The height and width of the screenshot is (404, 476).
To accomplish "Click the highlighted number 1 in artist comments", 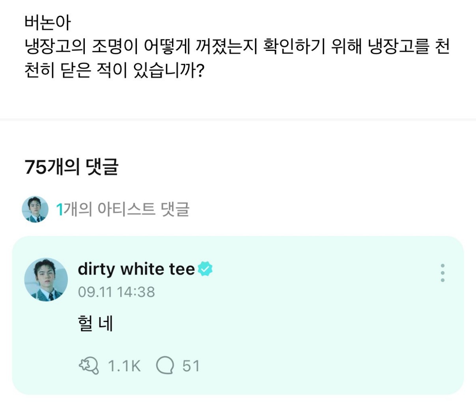I will point(60,209).
